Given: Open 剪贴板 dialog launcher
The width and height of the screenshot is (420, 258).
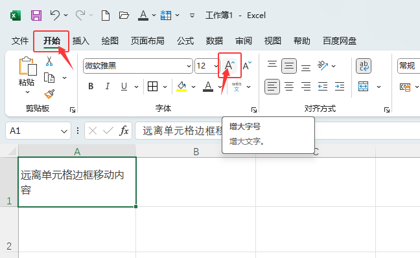Looking at the screenshot, I should pyautogui.click(x=73, y=110).
